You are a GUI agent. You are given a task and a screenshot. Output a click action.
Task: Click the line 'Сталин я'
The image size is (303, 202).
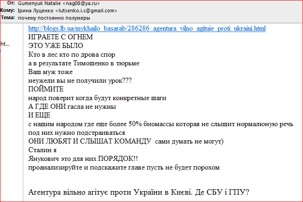[42, 150]
